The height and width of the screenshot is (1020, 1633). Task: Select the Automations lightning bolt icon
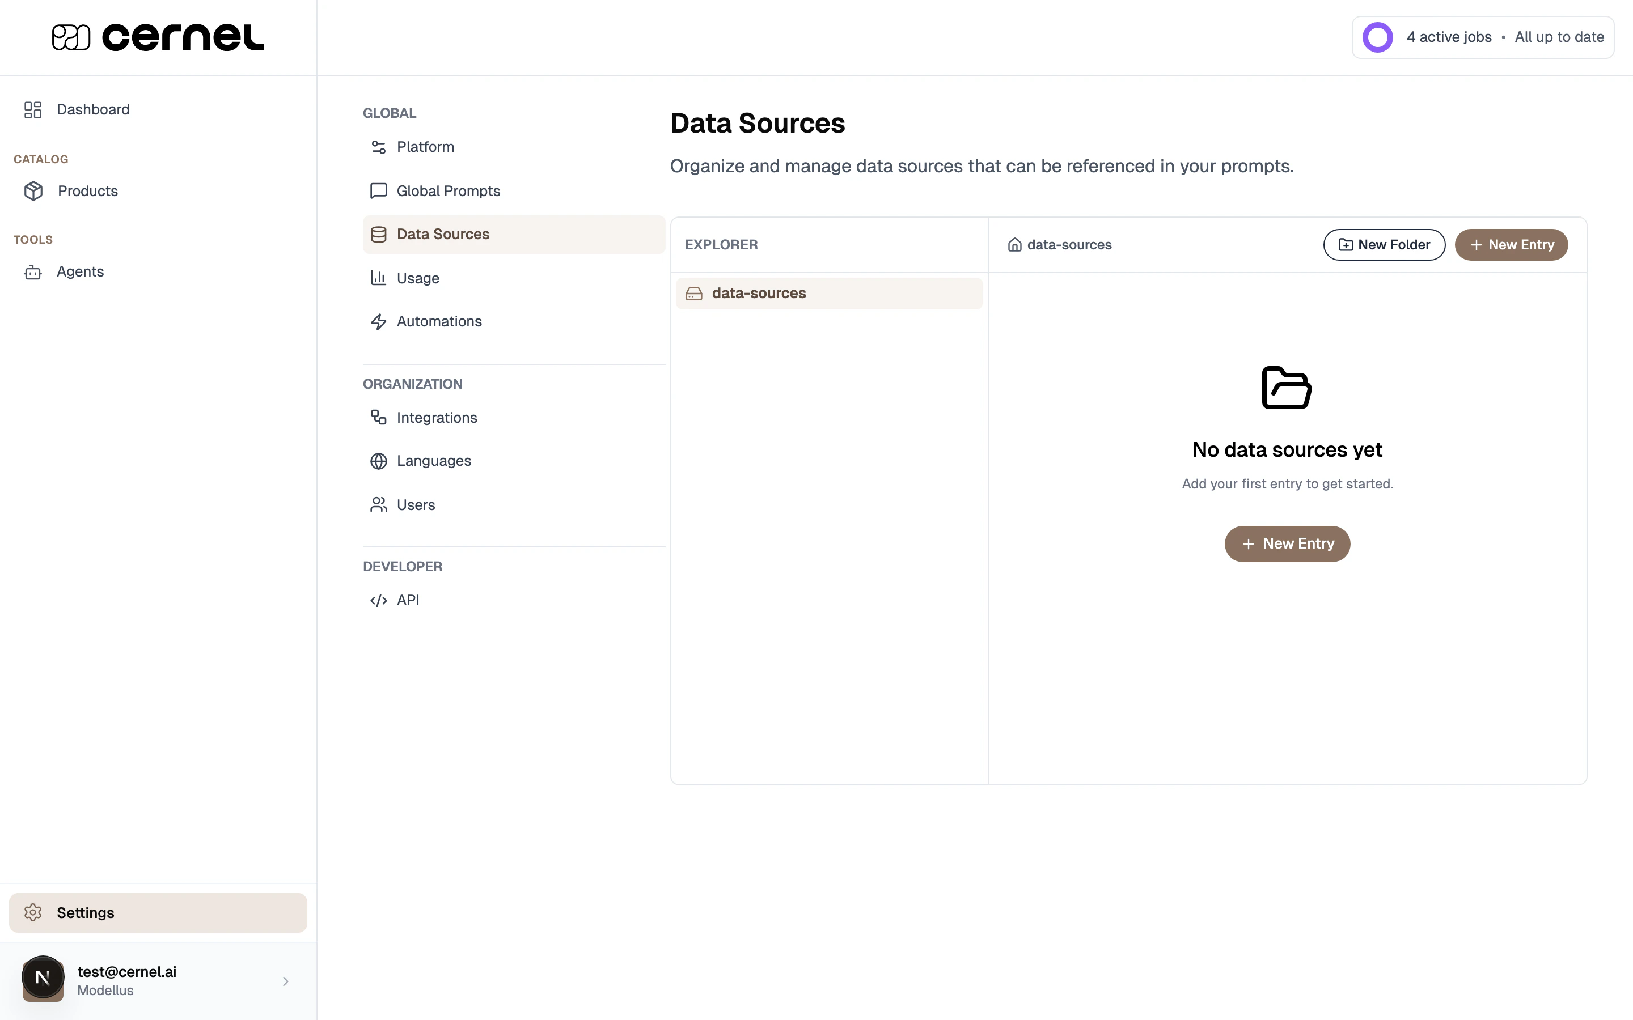point(379,321)
